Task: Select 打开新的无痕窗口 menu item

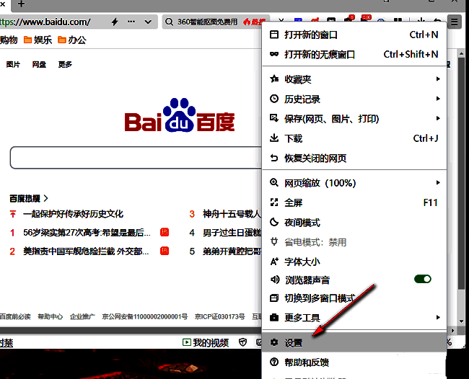Action: click(320, 54)
